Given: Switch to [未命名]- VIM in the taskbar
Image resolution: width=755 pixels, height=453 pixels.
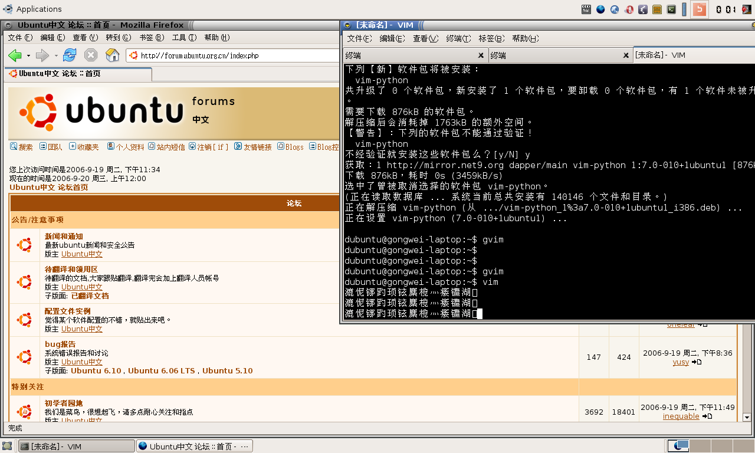Looking at the screenshot, I should pyautogui.click(x=77, y=446).
